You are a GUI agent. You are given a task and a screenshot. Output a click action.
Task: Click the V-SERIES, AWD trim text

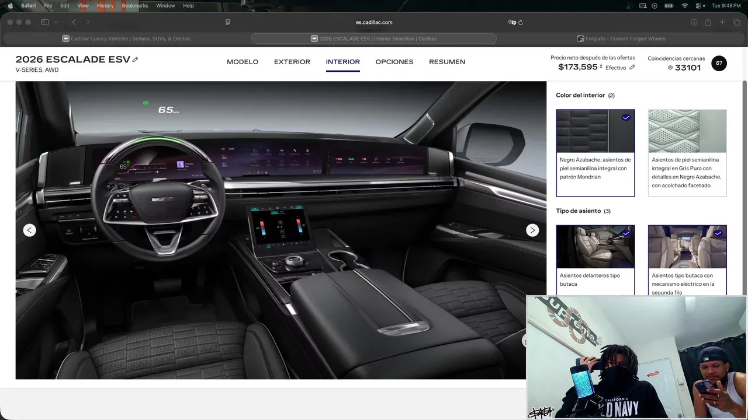point(37,70)
